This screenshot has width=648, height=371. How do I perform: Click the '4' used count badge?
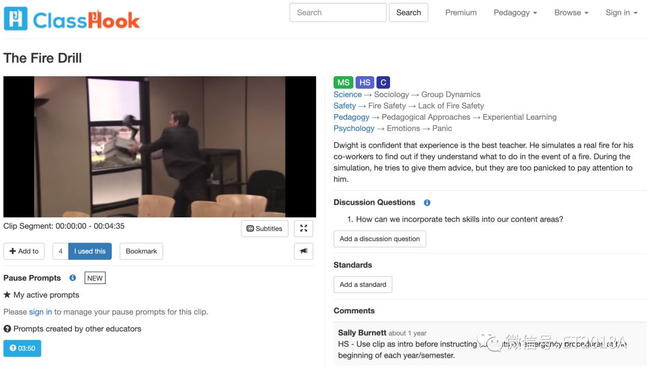[x=61, y=251]
